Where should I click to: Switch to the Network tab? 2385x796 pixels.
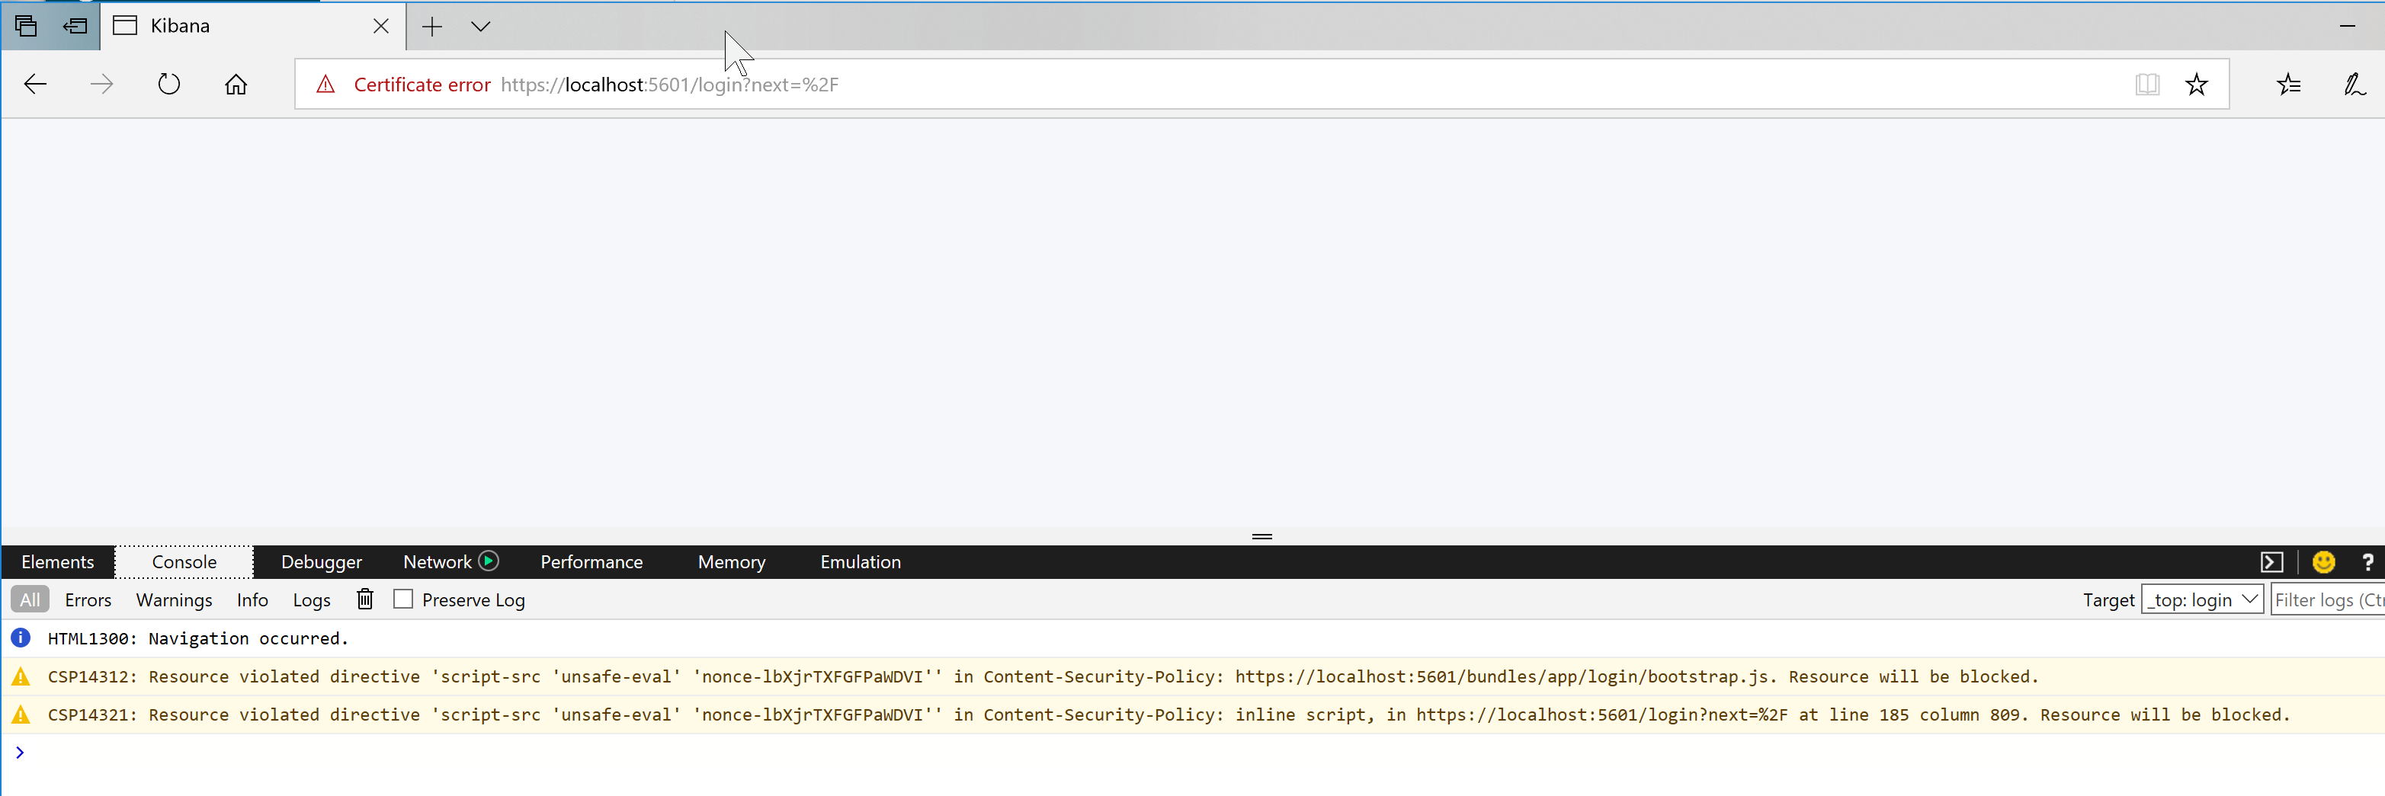[x=437, y=562]
